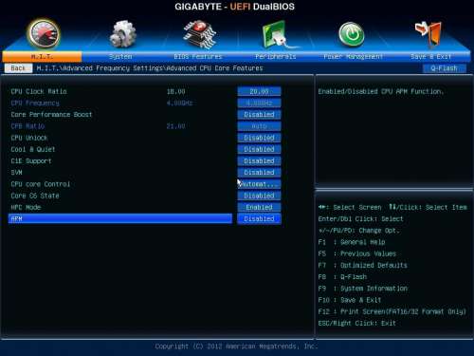This screenshot has width=474, height=356.
Task: Select the CPU Unlock row label
Action: point(29,138)
